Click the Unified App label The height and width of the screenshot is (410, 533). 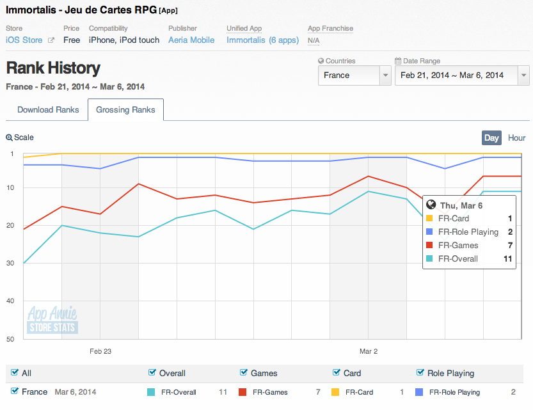[244, 28]
